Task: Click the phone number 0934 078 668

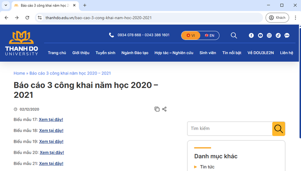Action: pyautogui.click(x=129, y=35)
